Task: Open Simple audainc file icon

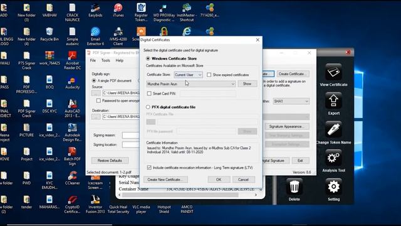Action: click(73, 36)
